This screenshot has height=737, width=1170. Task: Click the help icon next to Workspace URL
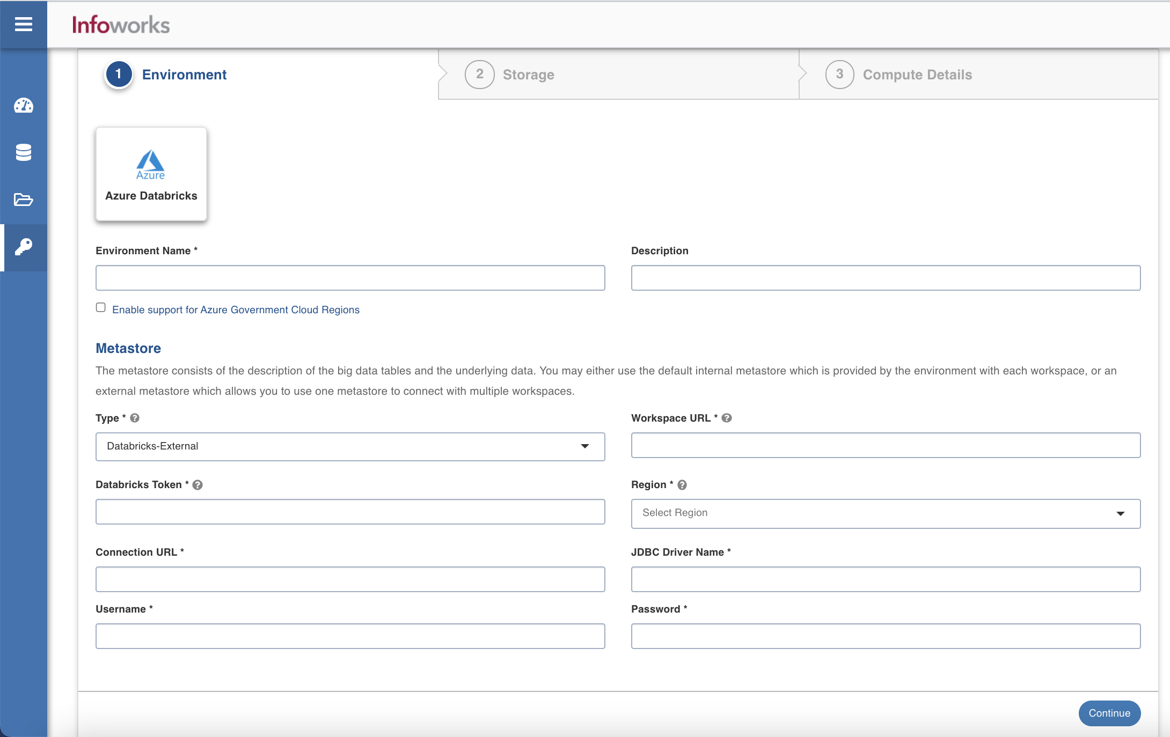tap(727, 418)
